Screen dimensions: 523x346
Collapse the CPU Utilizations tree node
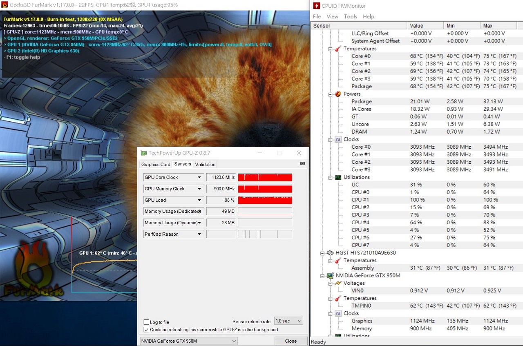330,177
